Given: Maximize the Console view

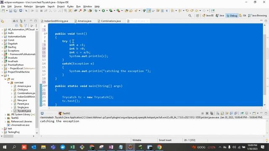Looking at the screenshot, I should pyautogui.click(x=266, y=113).
